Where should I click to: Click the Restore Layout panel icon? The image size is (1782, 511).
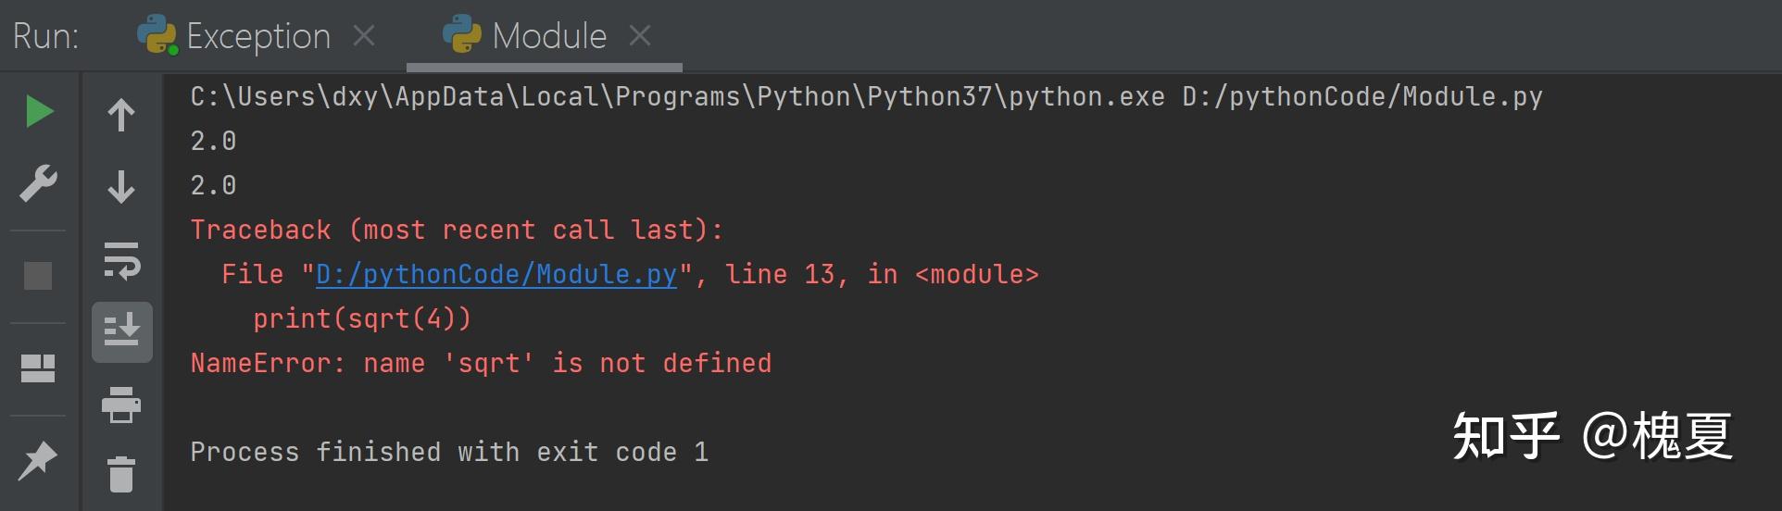tap(38, 368)
